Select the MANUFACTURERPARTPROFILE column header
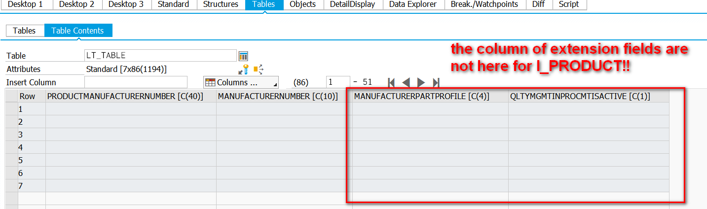The image size is (707, 209). point(430,96)
